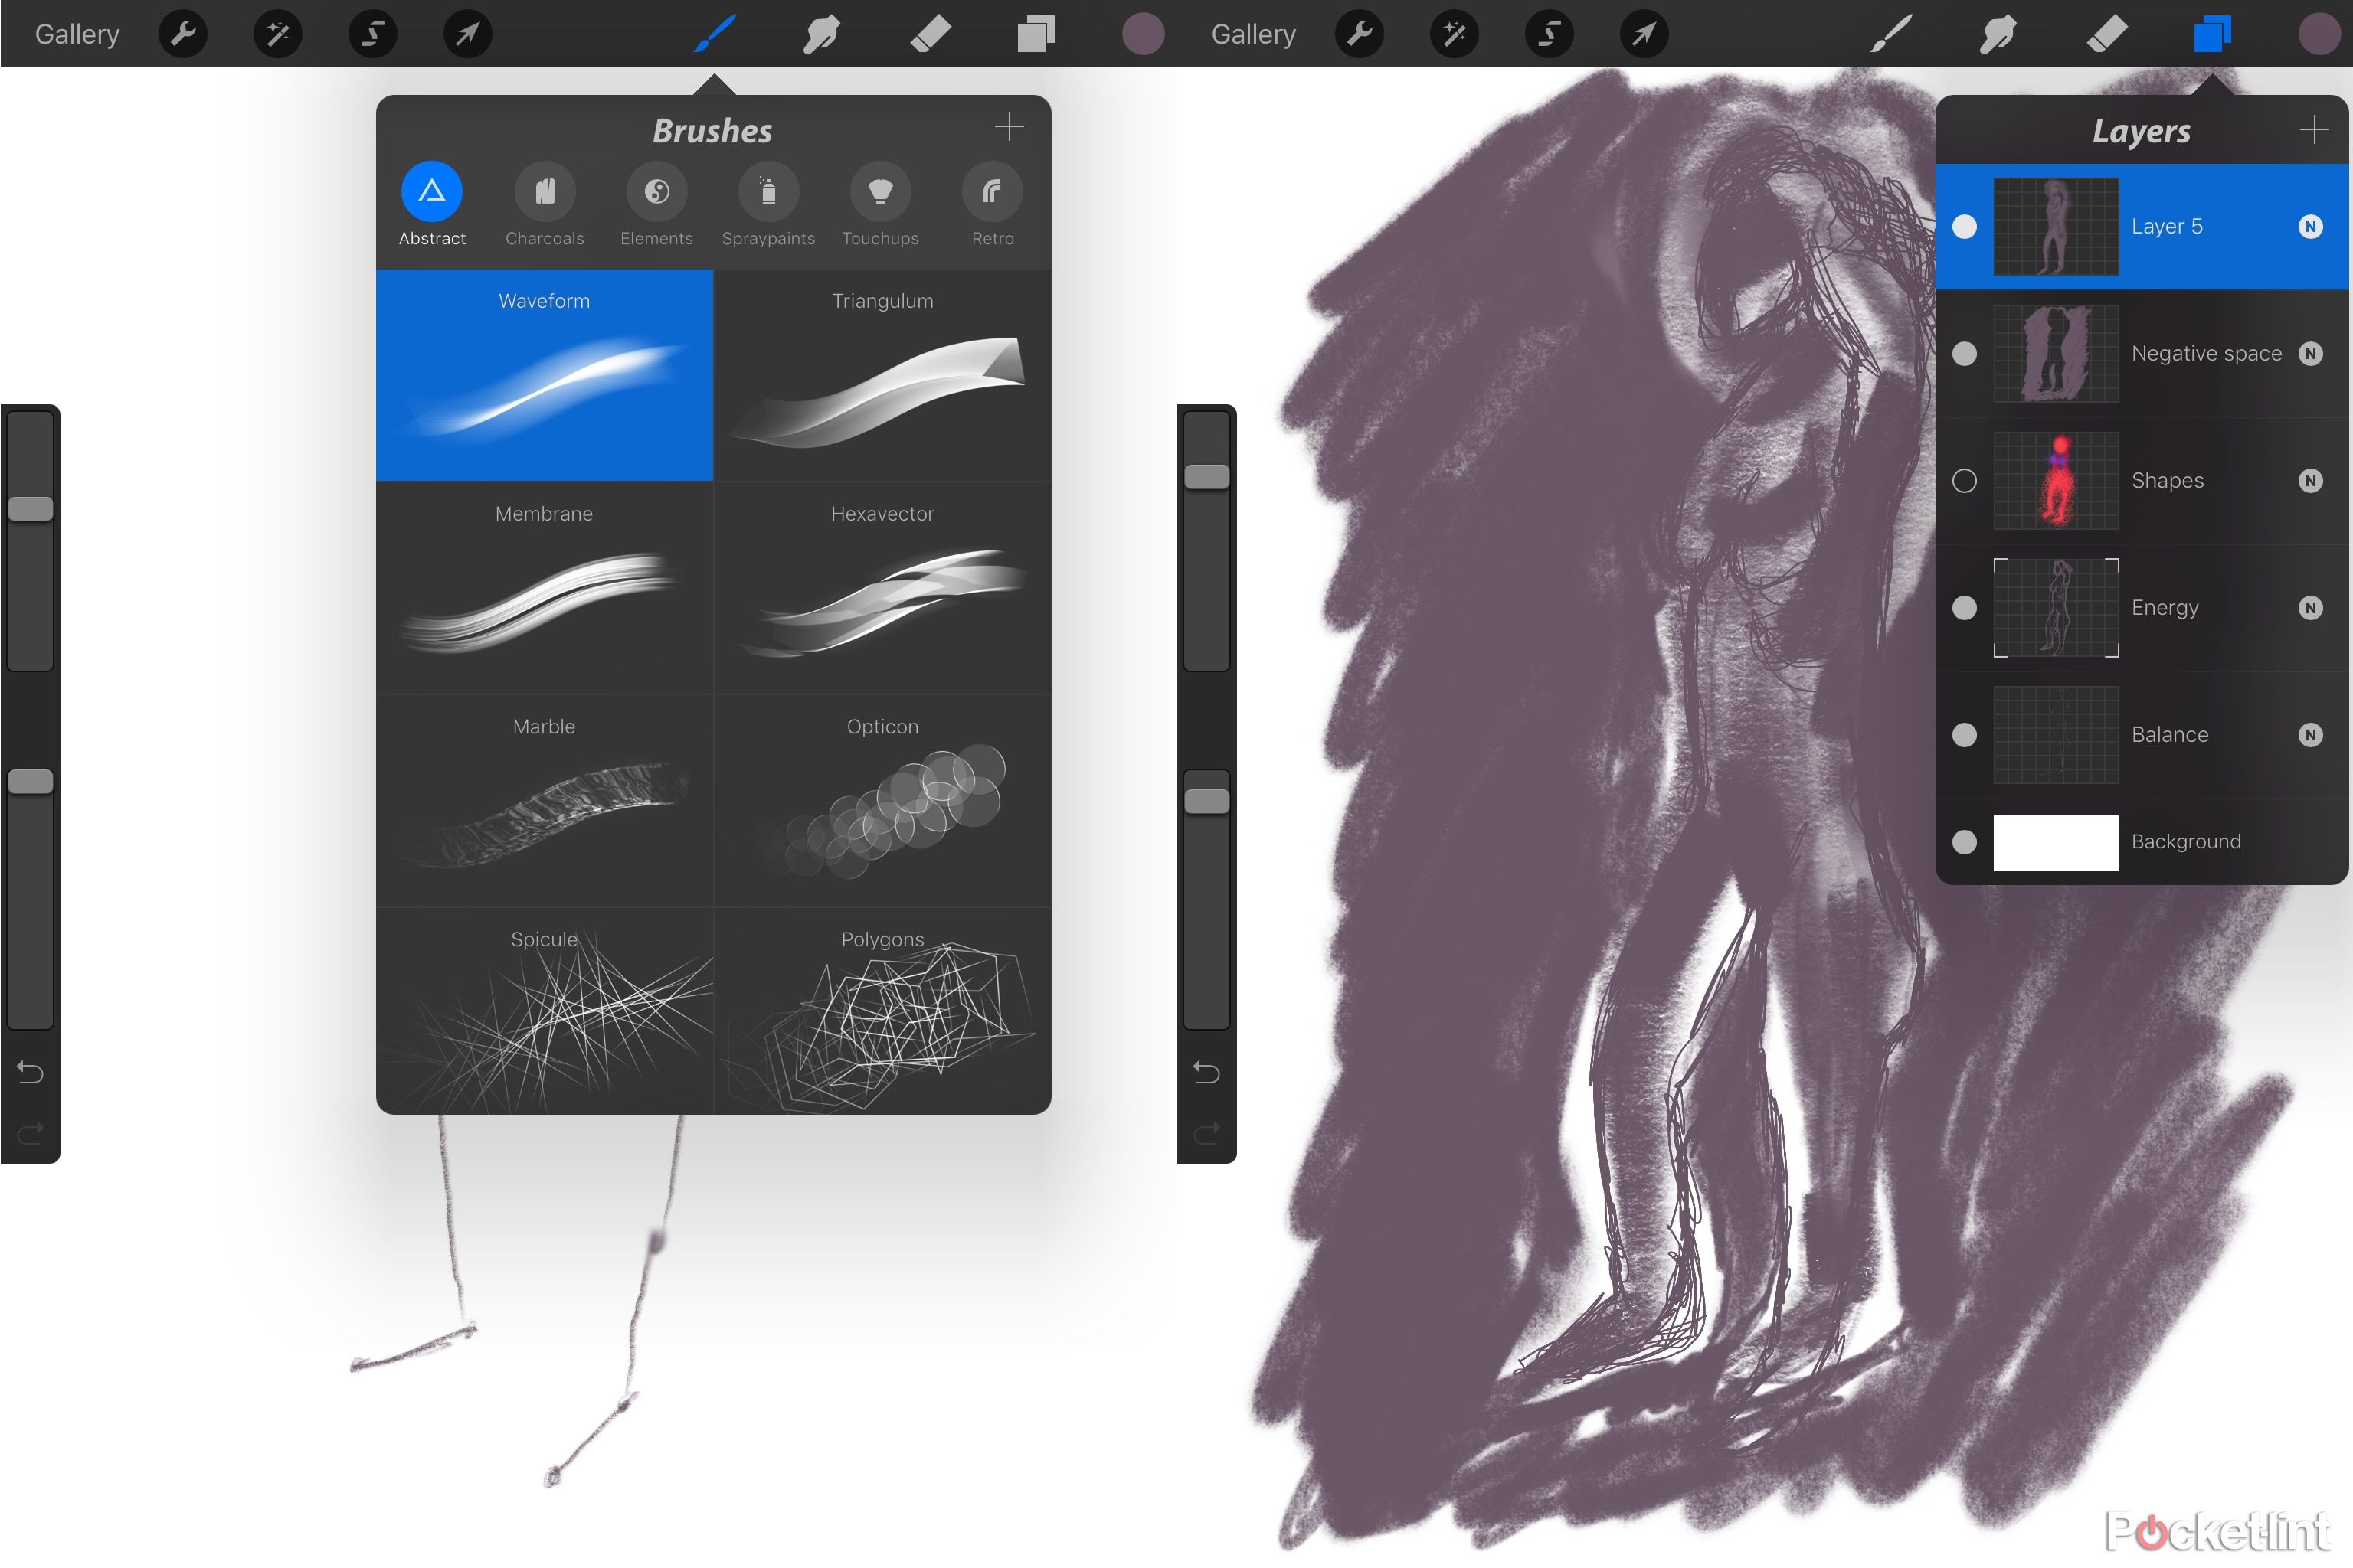Toggle visibility of the Shapes layer

click(x=1964, y=481)
